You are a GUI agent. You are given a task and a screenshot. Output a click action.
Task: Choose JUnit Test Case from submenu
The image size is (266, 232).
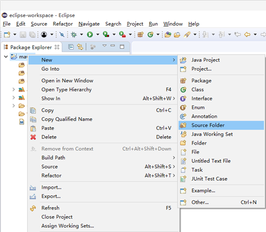pyautogui.click(x=221, y=179)
